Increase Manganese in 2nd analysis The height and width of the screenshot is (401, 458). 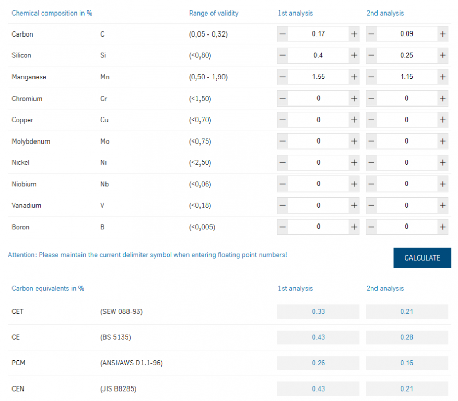click(x=443, y=77)
